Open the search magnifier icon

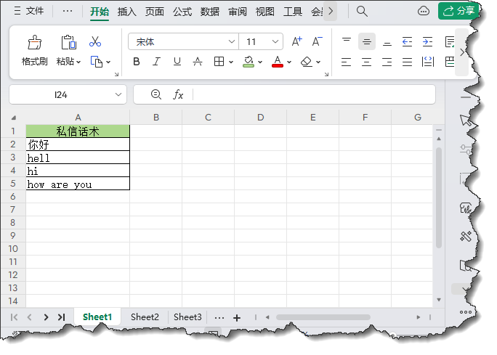coord(362,12)
